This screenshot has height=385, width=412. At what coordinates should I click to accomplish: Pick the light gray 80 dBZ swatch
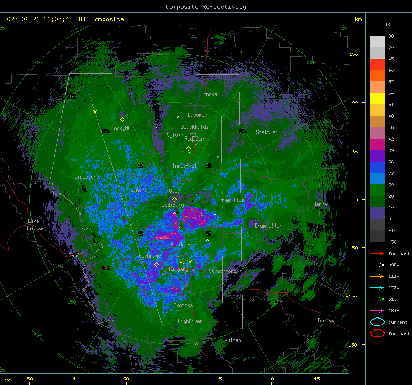(x=377, y=42)
